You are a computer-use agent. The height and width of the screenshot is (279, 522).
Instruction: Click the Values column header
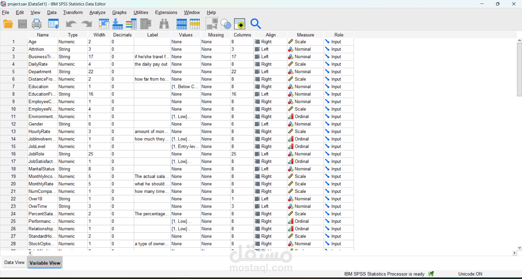tap(186, 35)
